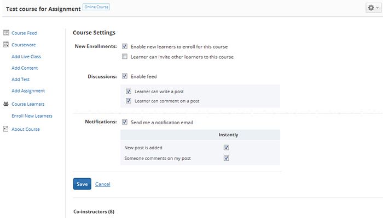
Task: Click the Course Feed sidebar icon
Action: pos(5,33)
